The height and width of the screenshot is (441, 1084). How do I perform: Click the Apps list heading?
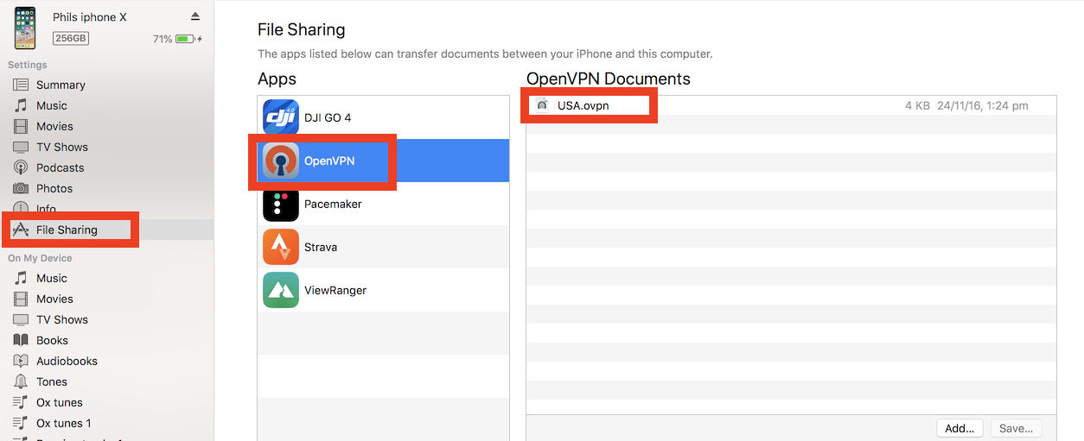pyautogui.click(x=277, y=79)
